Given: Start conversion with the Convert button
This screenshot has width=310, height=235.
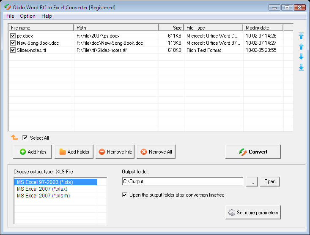Looking at the screenshot, I should [x=252, y=152].
